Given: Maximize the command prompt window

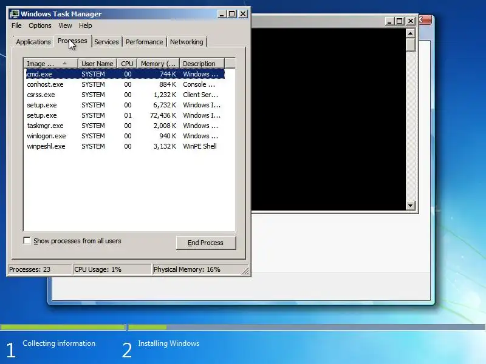Looking at the screenshot, I should (x=400, y=21).
